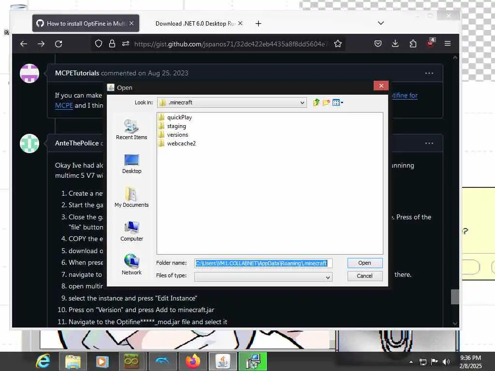This screenshot has height=371, width=495.
Task: Expand the Look in dropdown
Action: click(302, 102)
